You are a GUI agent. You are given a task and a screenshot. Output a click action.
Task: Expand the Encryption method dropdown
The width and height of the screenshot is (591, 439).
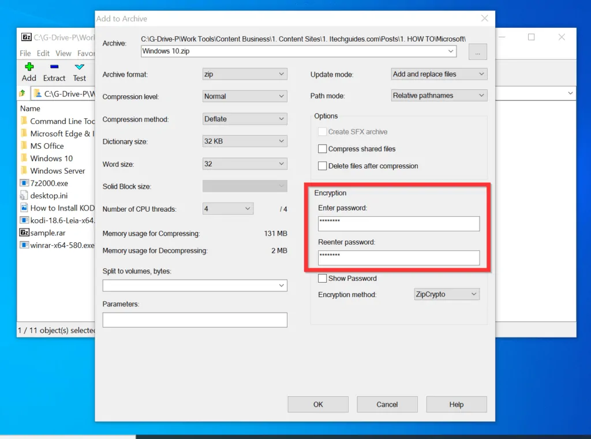tap(447, 295)
